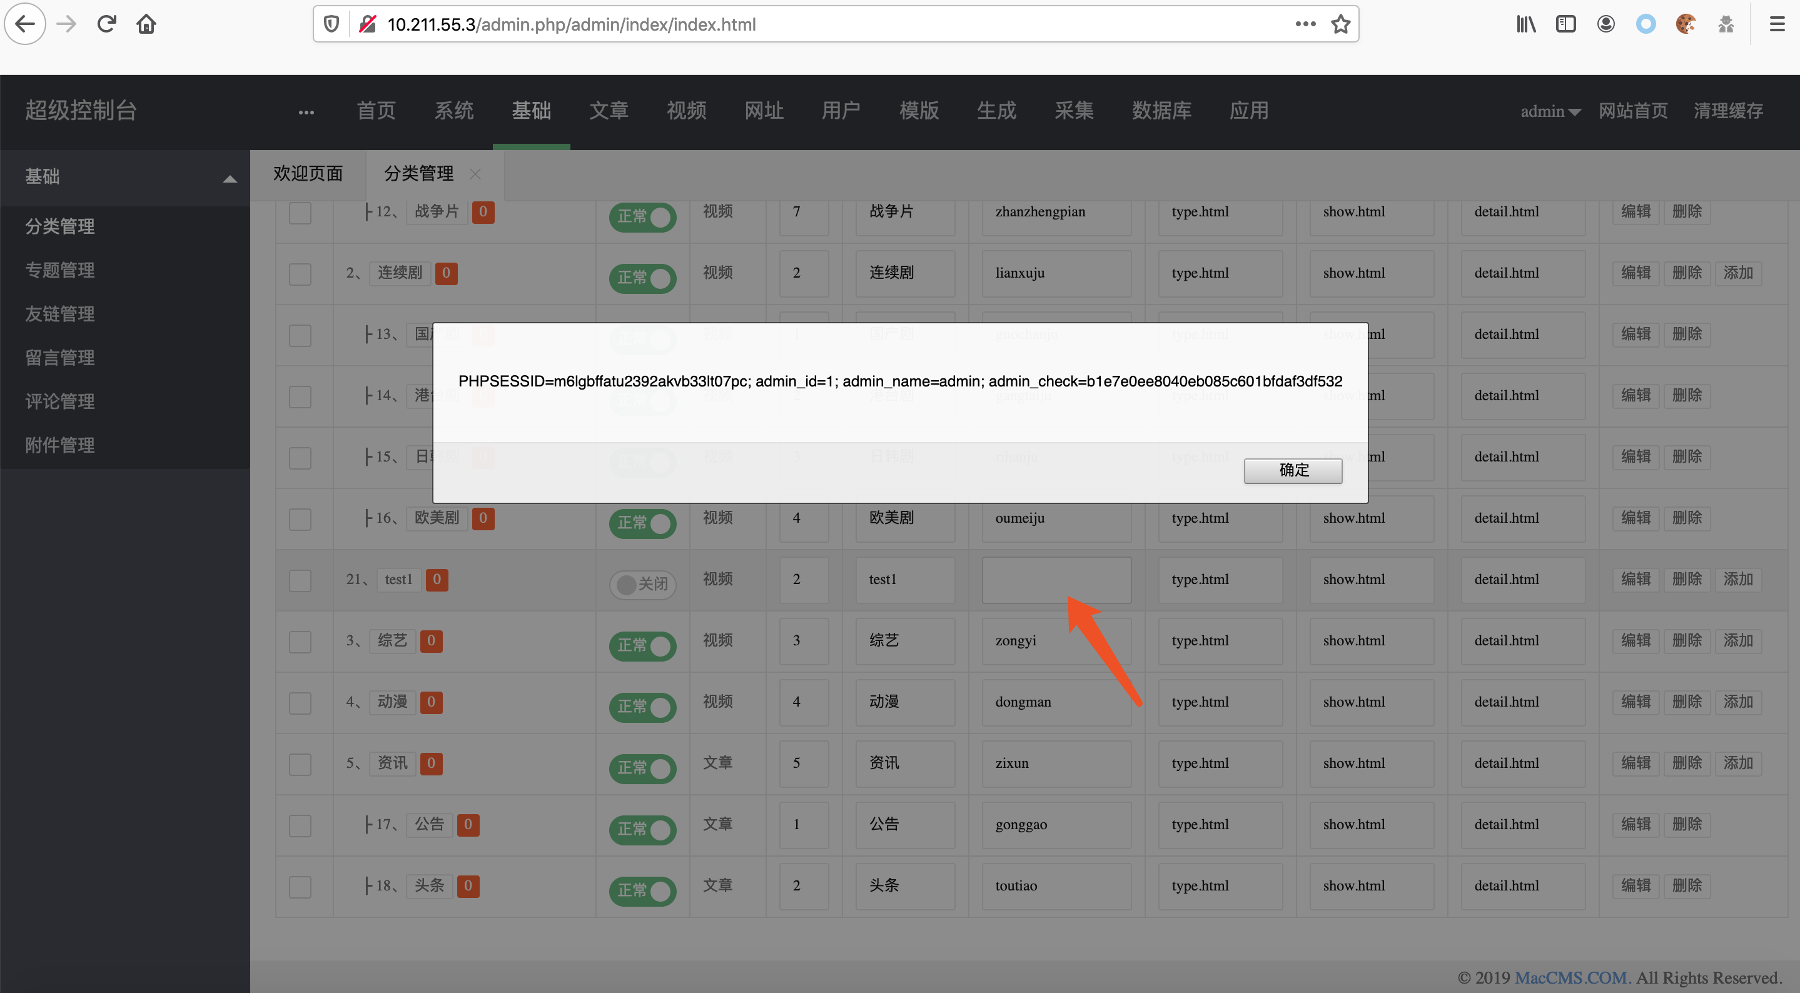The height and width of the screenshot is (993, 1800).
Task: Reload the current page
Action: 106,24
